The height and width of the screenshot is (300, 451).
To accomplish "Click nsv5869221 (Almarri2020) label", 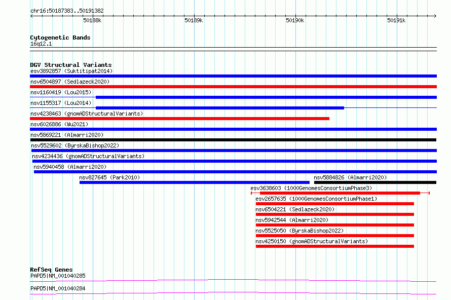I will [67, 135].
